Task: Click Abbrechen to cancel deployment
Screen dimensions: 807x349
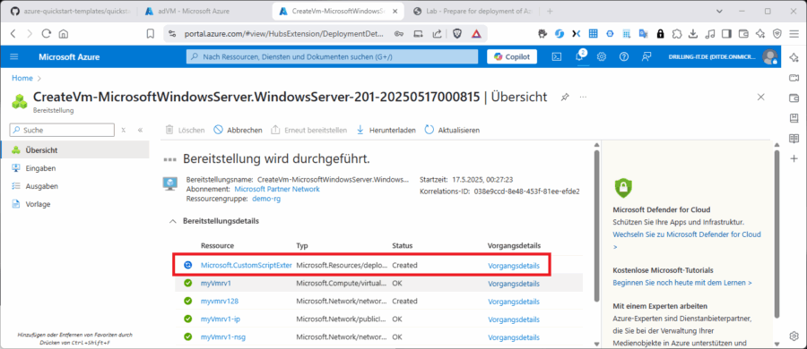Action: pos(238,130)
